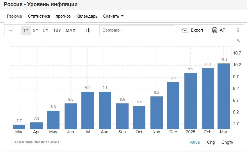The image size is (247, 154).
Task: Select the MAX time range
Action: click(70, 30)
